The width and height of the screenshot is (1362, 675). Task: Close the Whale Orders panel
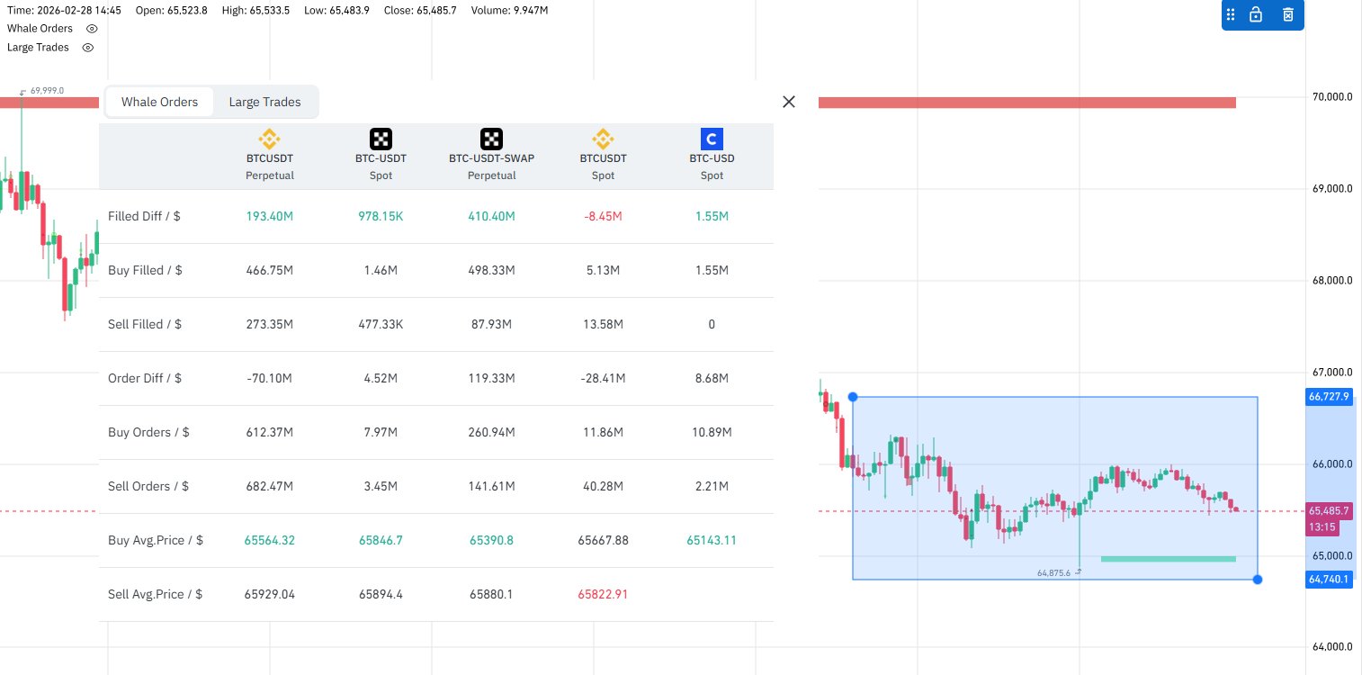(x=789, y=102)
